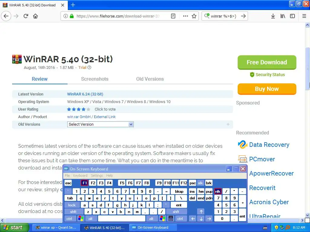310x232 pixels.
Task: Open the WinRAR 6.24 (32-bit) link
Action: pos(85,94)
